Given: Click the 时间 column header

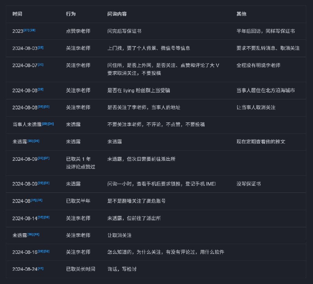Looking at the screenshot, I should click(x=16, y=13).
